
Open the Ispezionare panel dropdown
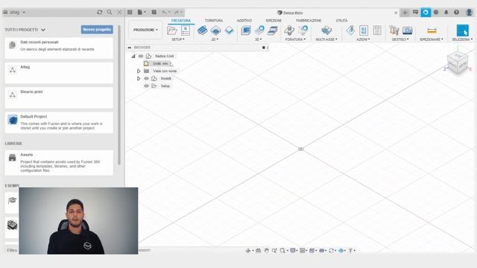click(x=432, y=39)
